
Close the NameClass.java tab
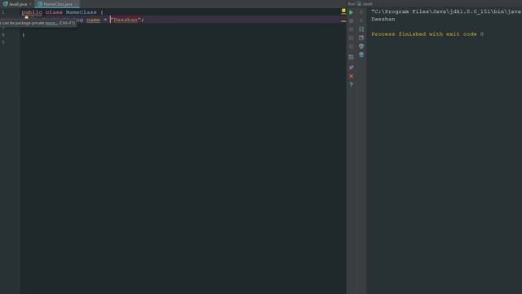76,4
